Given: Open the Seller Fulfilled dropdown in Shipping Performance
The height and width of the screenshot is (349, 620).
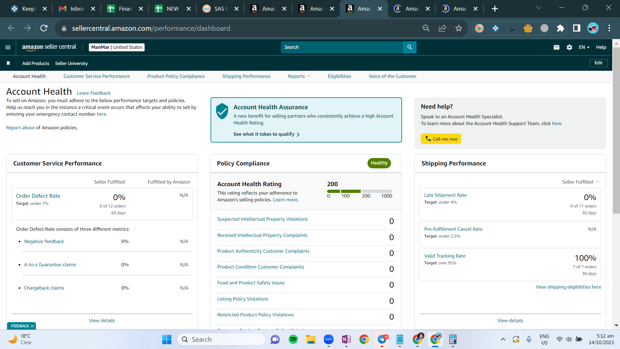Looking at the screenshot, I should click(x=581, y=182).
